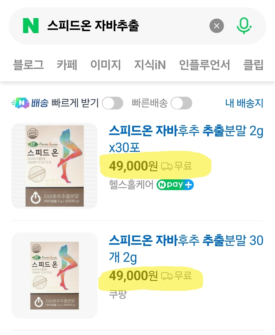Image resolution: width=275 pixels, height=335 pixels.
Task: Tap first product box thumbnail
Action: click(x=54, y=166)
